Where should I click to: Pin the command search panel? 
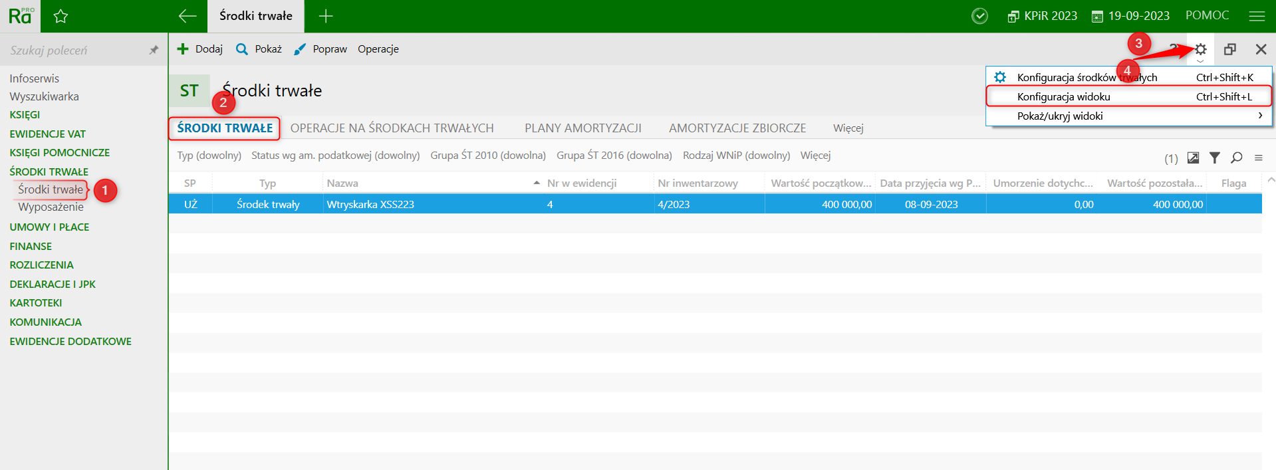(x=154, y=50)
